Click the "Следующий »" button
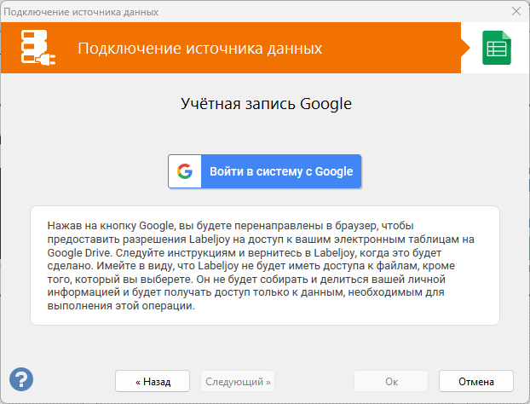This screenshot has width=530, height=404. tap(238, 381)
